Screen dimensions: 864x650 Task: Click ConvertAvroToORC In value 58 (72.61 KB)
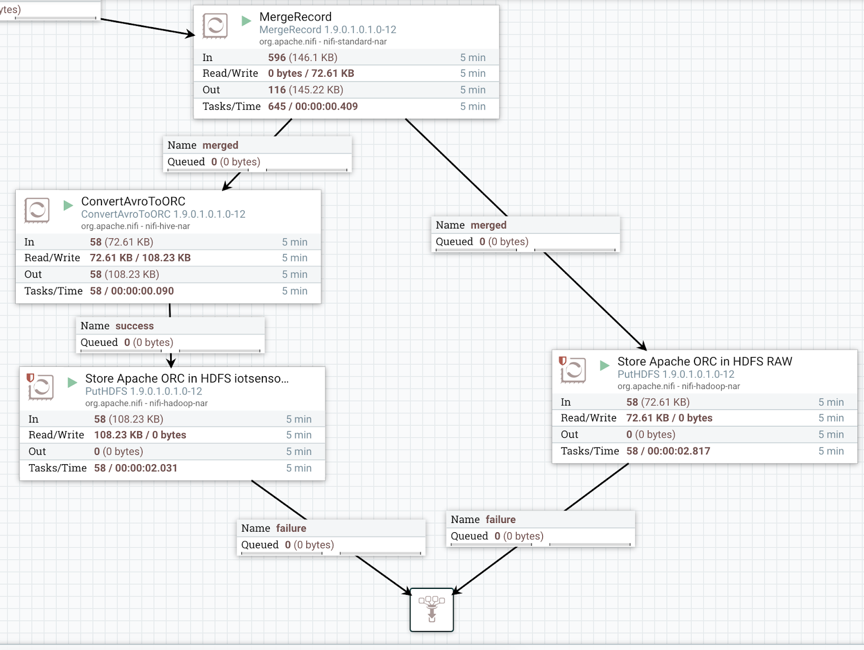point(122,242)
